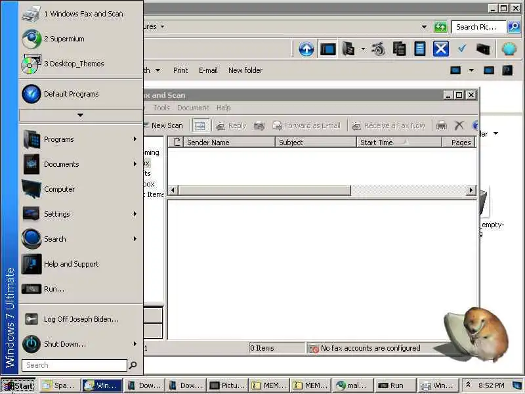The width and height of the screenshot is (525, 394).
Task: Click the Search Pictures input box
Action: [x=479, y=27]
